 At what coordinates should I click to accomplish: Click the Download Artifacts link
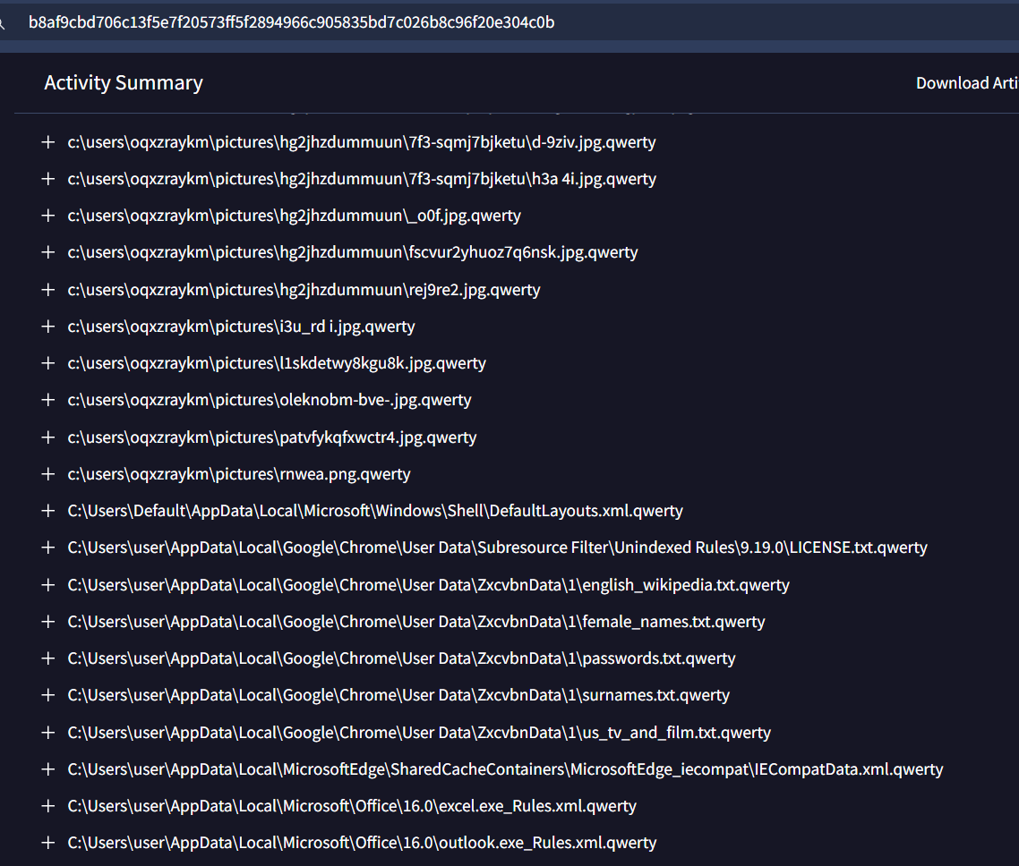(x=965, y=83)
